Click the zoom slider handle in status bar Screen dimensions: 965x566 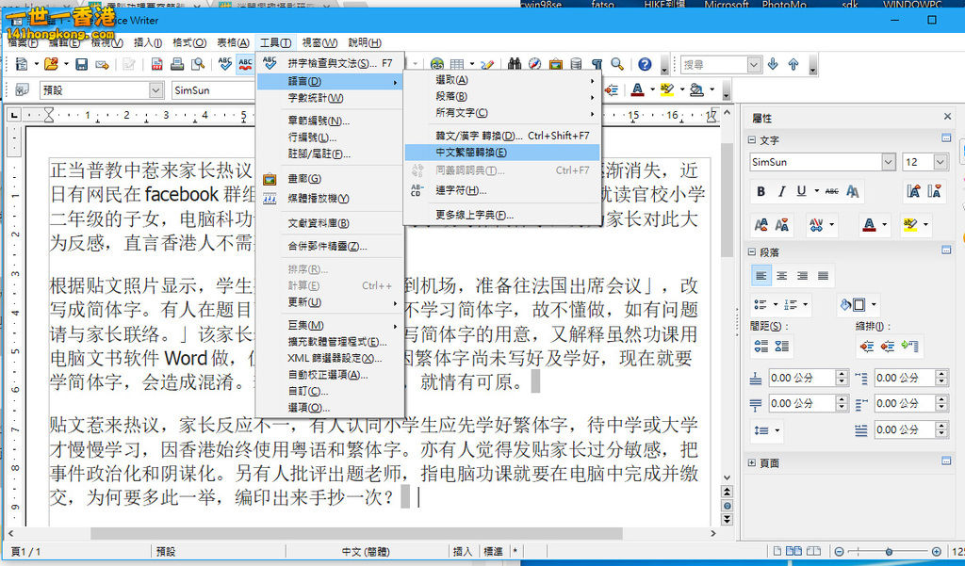click(x=889, y=551)
